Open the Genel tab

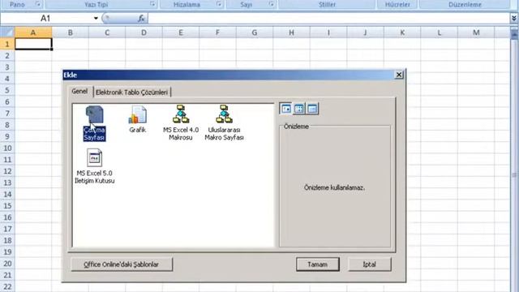point(79,92)
